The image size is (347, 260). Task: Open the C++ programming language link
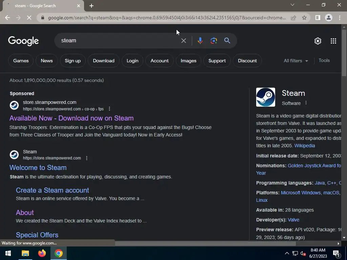point(332,183)
